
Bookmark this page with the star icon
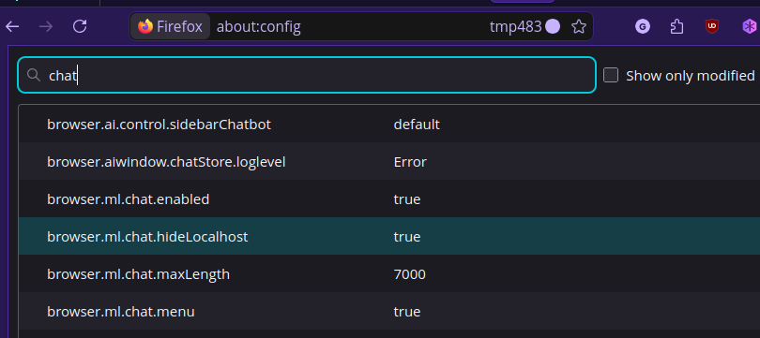pos(579,26)
